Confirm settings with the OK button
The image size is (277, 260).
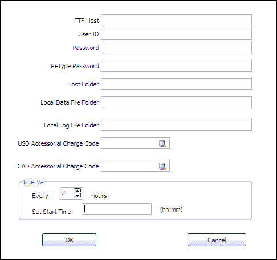[69, 240]
